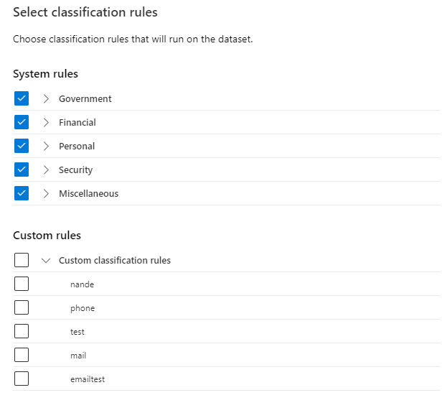Uncheck the Personal system rule checkbox

pyautogui.click(x=22, y=146)
